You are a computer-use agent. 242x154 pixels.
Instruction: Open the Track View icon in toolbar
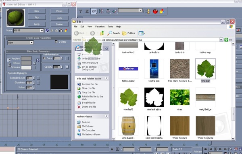tap(147, 11)
